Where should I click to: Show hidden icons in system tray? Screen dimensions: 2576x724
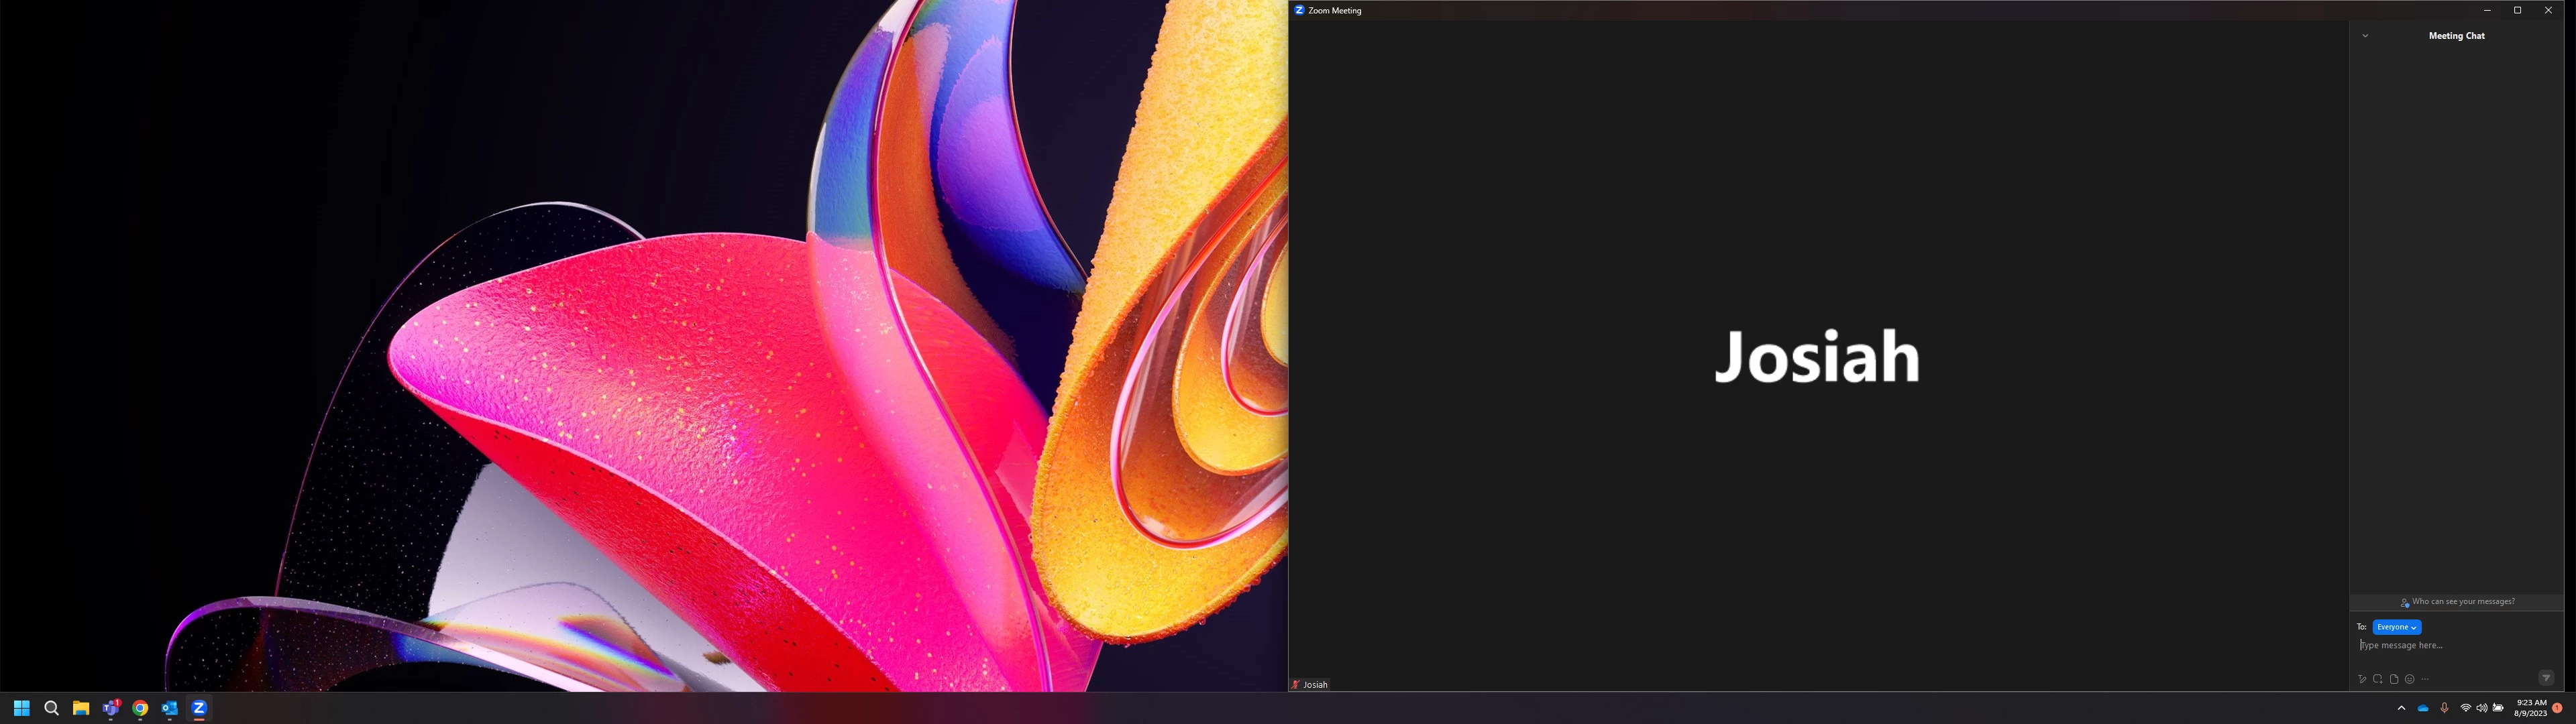(x=2401, y=708)
